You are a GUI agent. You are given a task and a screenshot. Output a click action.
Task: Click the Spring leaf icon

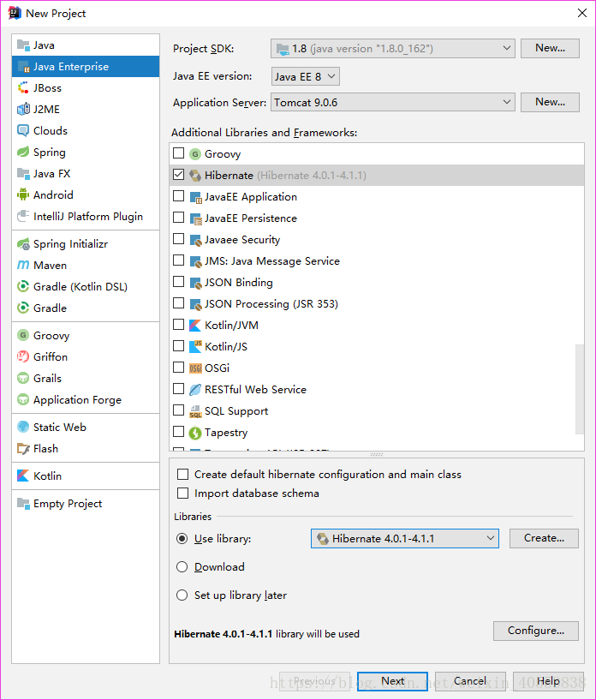click(23, 153)
